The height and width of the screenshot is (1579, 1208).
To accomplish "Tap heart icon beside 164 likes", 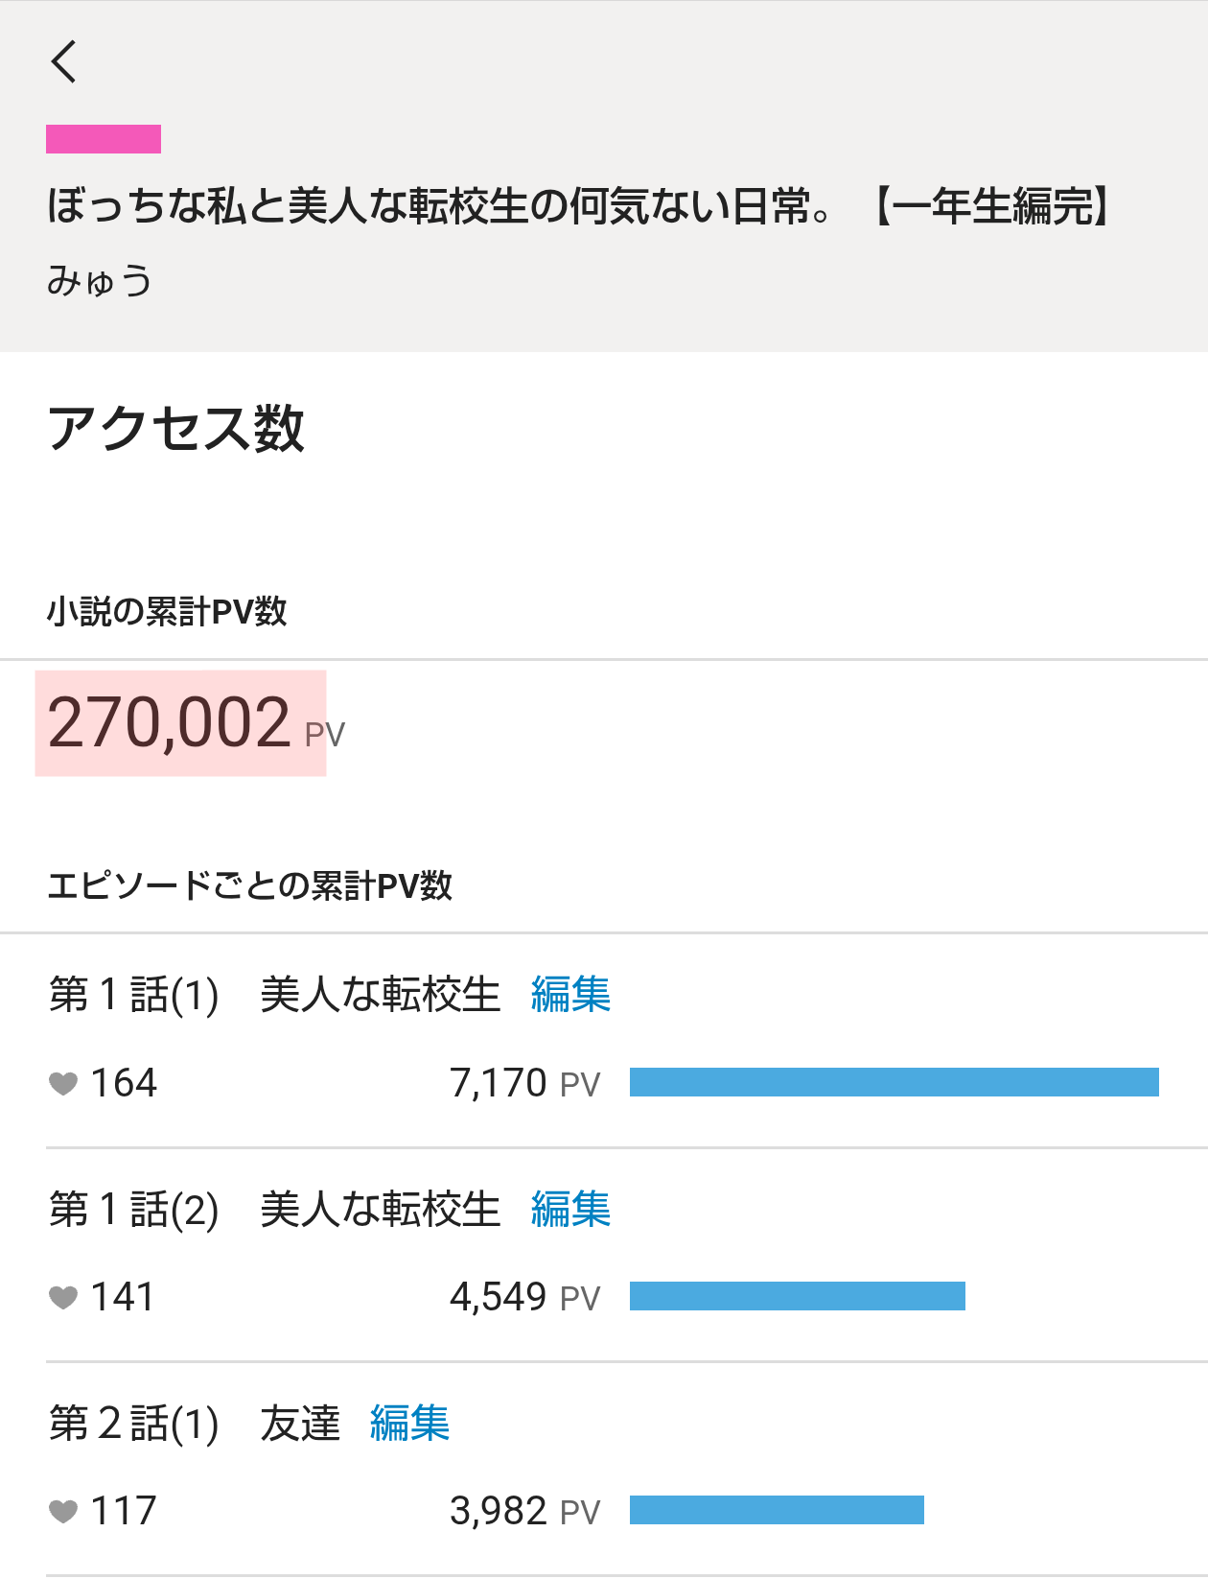I will [63, 1084].
